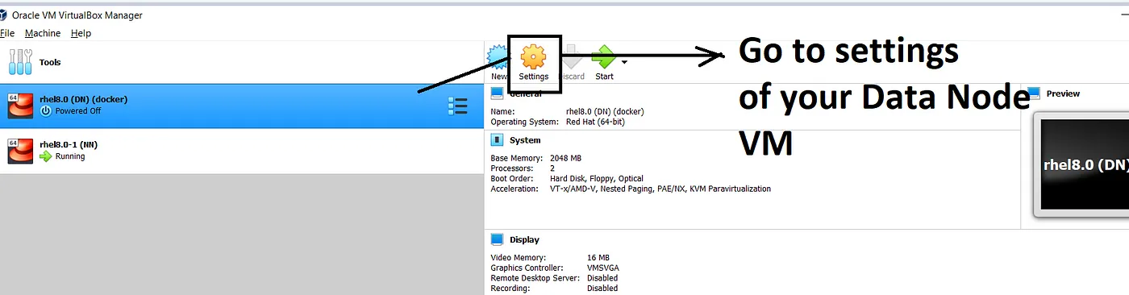
Task: Open the Help menu
Action: [81, 33]
